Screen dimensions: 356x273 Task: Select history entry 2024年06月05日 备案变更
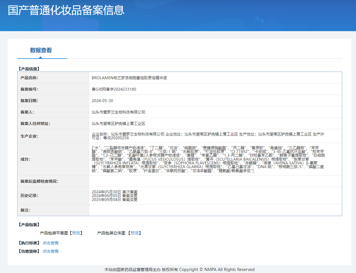115,196
